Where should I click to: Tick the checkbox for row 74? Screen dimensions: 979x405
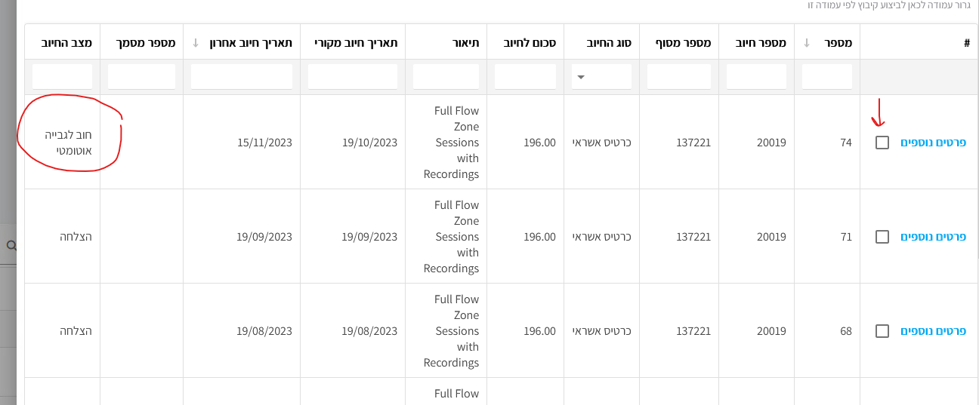tap(882, 143)
